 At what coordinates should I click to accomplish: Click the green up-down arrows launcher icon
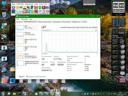point(40,8)
